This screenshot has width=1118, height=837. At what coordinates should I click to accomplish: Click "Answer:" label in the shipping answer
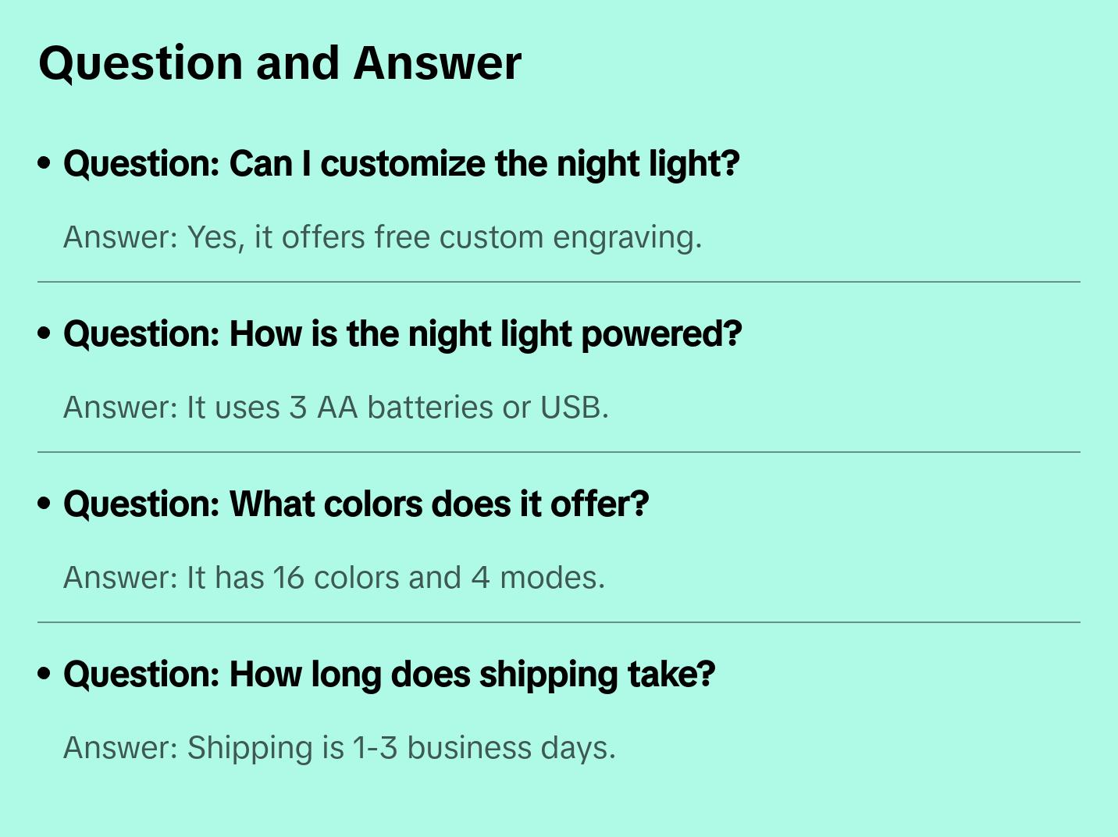coord(121,748)
